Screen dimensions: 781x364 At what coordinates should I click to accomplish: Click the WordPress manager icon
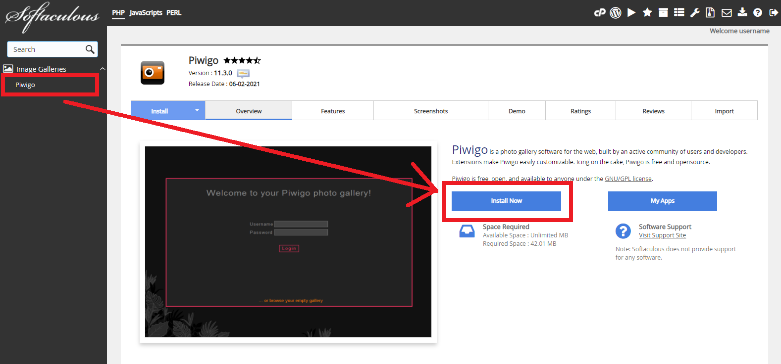pos(616,13)
